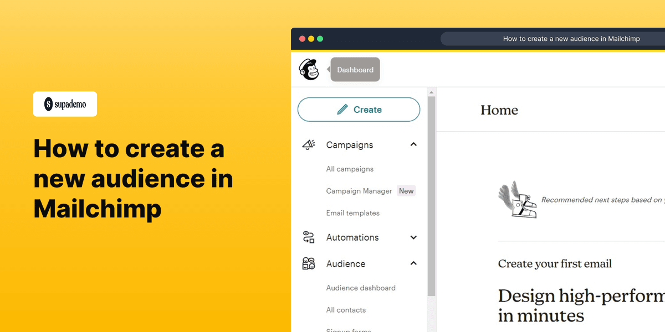Open All contacts

tap(345, 310)
